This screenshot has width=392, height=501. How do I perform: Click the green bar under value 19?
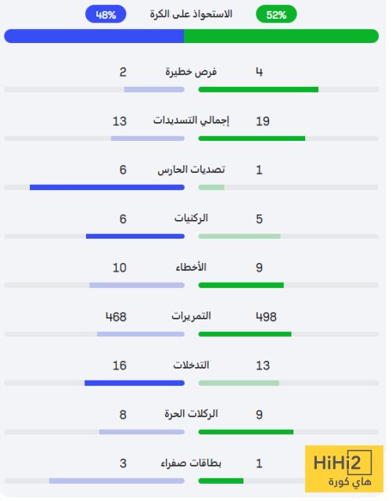[x=252, y=139]
